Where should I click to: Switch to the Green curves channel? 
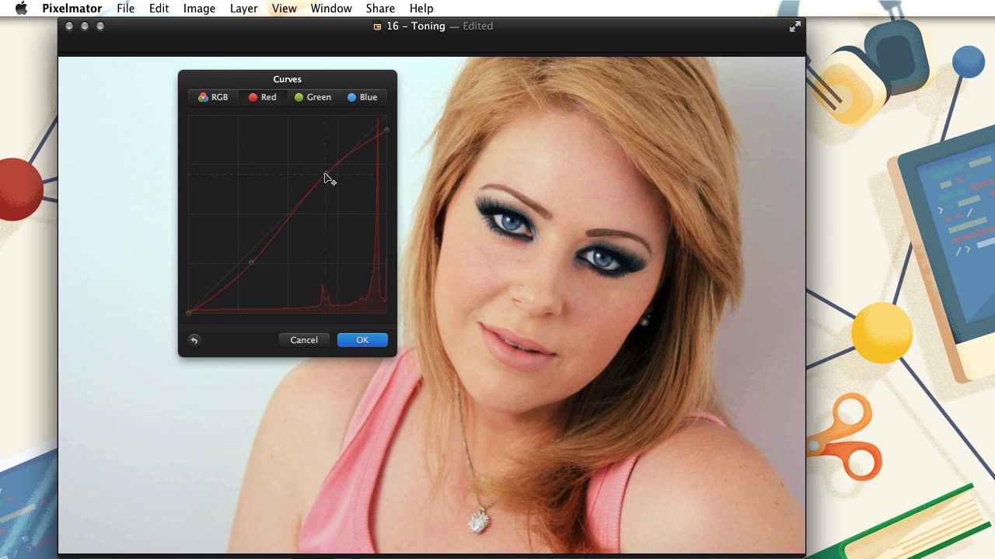(x=312, y=97)
